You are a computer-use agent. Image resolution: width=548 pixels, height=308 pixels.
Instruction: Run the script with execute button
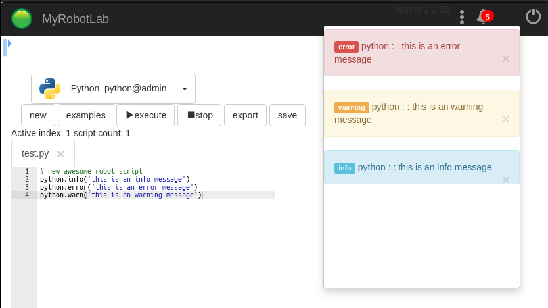(x=146, y=115)
